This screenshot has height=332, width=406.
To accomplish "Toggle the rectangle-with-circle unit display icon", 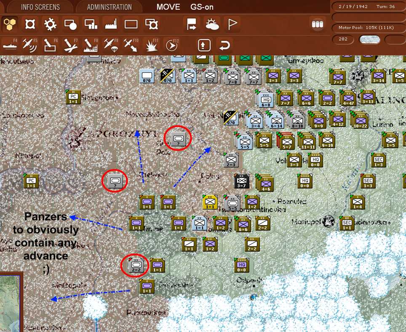I will [70, 24].
